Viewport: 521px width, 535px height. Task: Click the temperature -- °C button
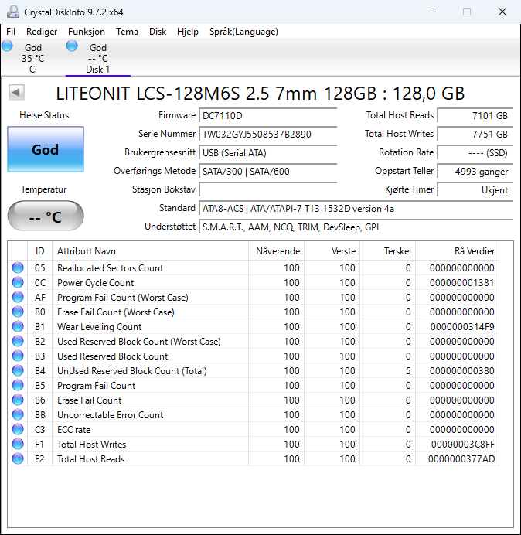pos(46,216)
